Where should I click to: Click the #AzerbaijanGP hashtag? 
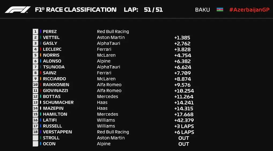point(249,10)
